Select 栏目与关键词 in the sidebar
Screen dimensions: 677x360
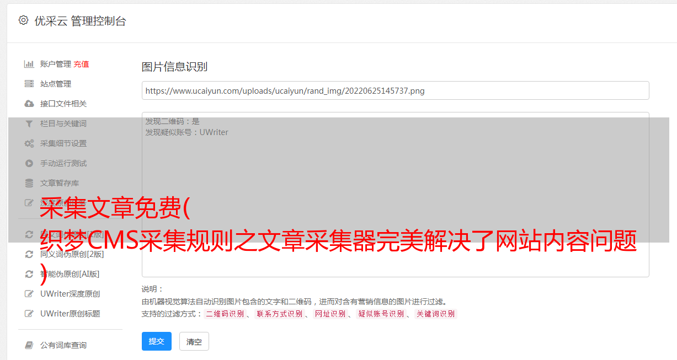63,123
